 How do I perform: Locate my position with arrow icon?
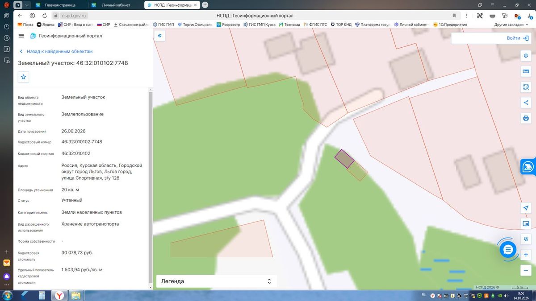point(526,208)
